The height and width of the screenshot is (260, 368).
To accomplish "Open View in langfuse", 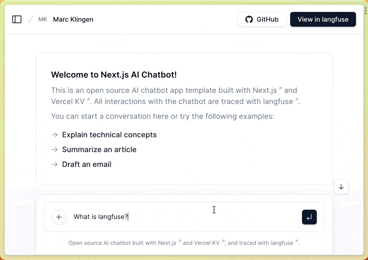I will click(x=323, y=19).
